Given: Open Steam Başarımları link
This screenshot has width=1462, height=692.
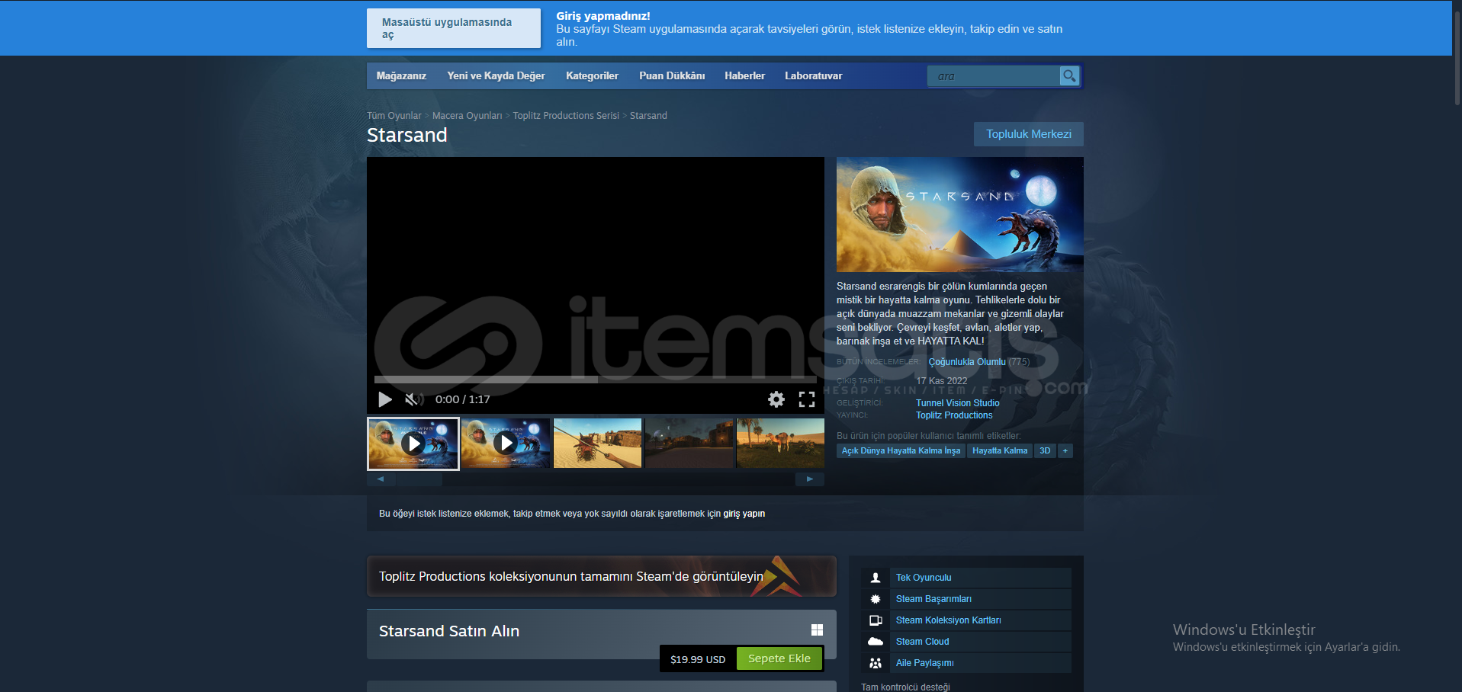Looking at the screenshot, I should (933, 599).
